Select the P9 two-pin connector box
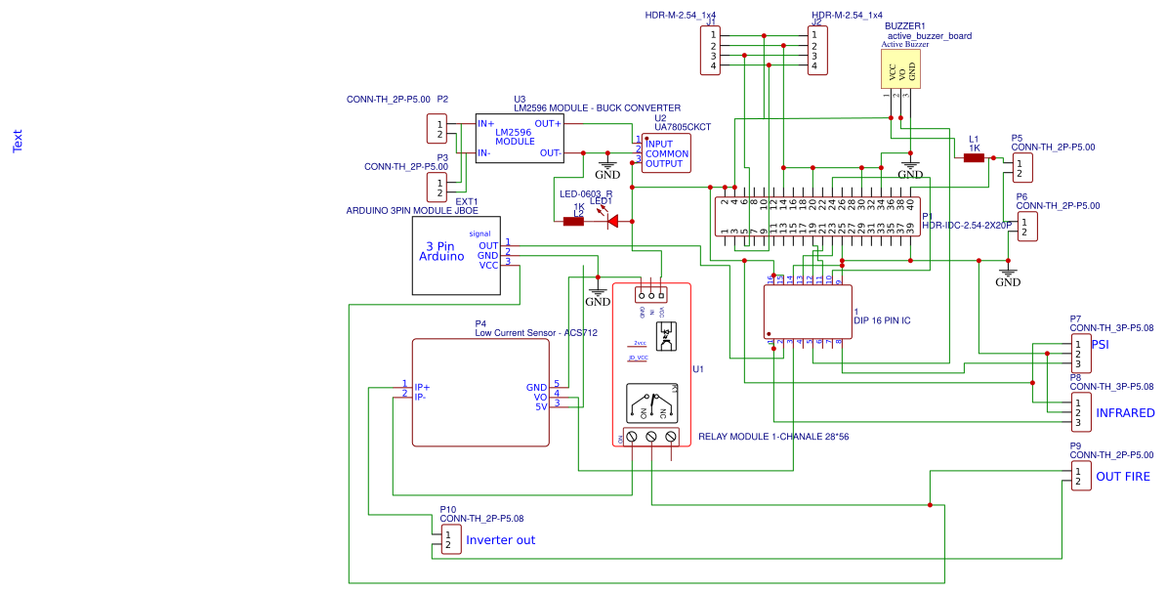 (x=1081, y=476)
